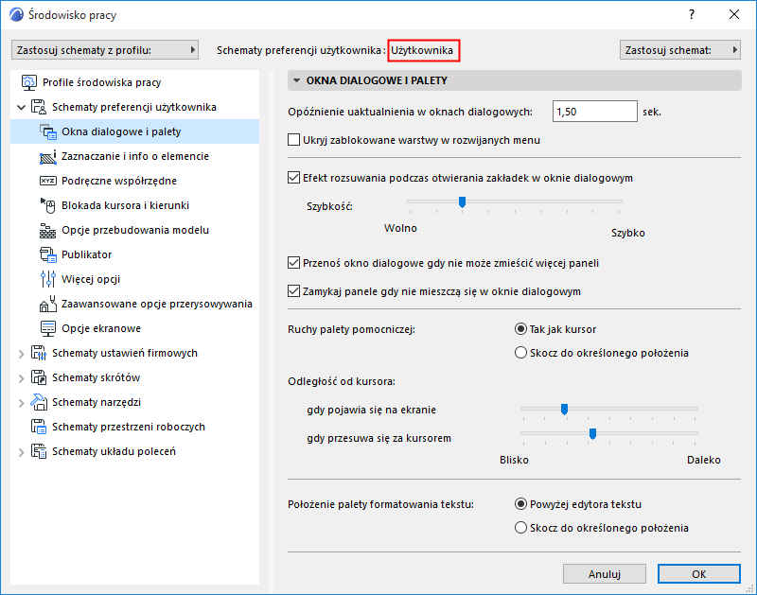This screenshot has height=595, width=757.
Task: Expand Schematy skrótów tree node
Action: pos(21,378)
